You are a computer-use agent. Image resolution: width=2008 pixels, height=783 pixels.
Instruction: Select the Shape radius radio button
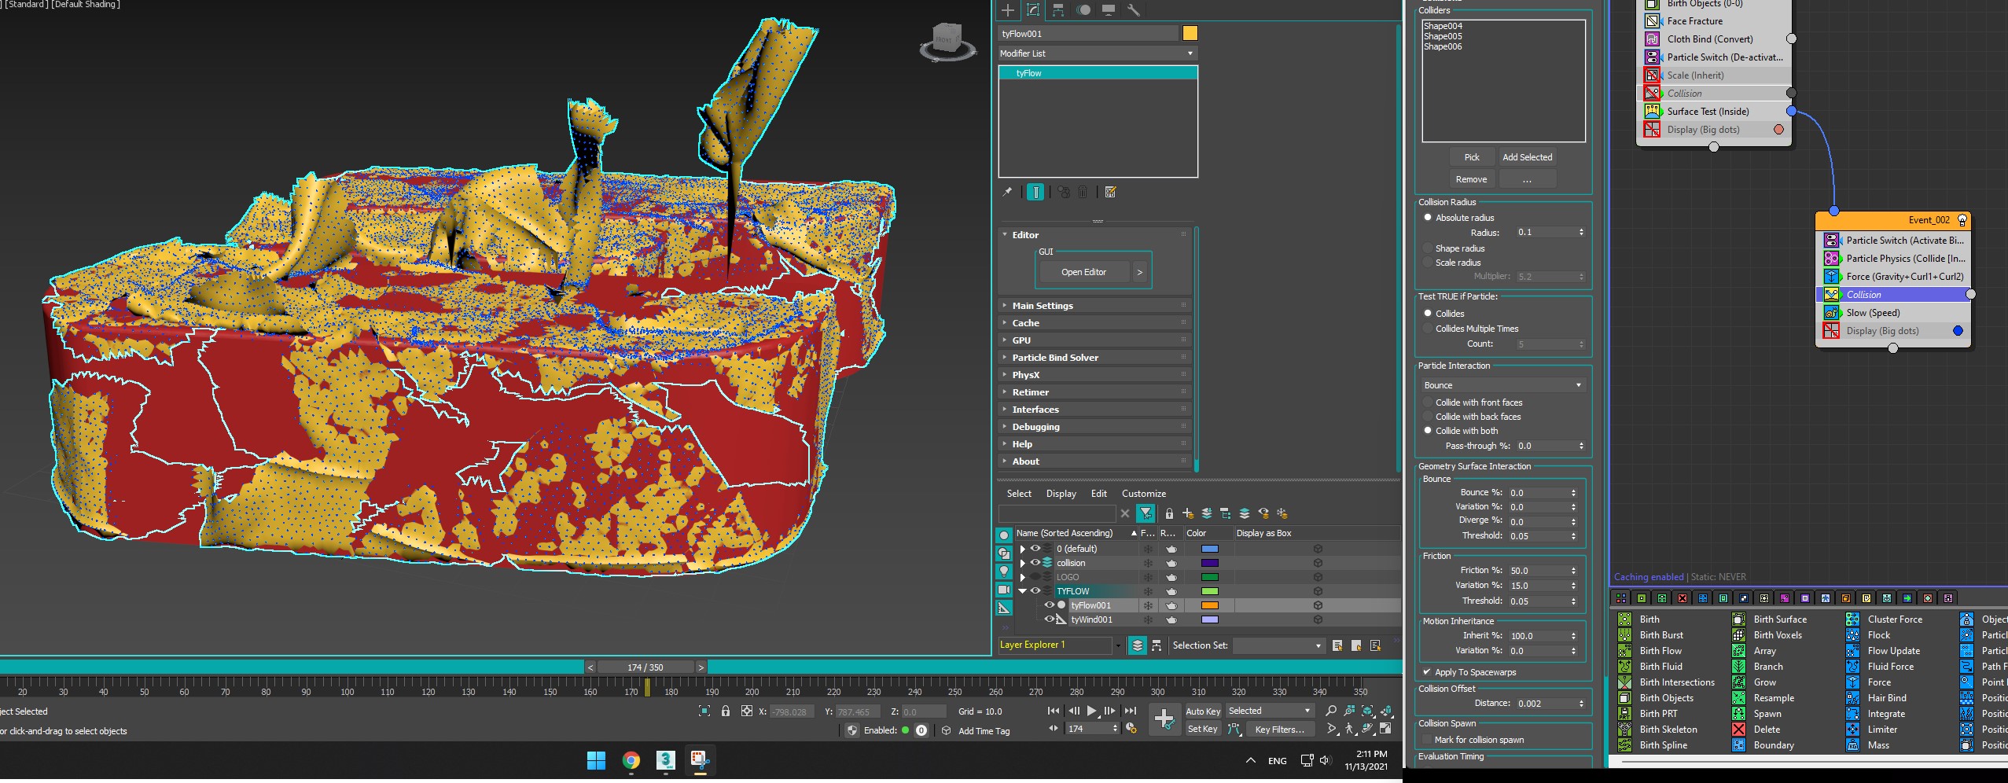click(1428, 248)
